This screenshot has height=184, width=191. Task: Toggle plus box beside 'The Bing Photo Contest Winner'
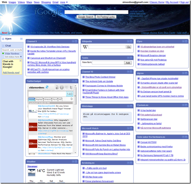coord(84,77)
